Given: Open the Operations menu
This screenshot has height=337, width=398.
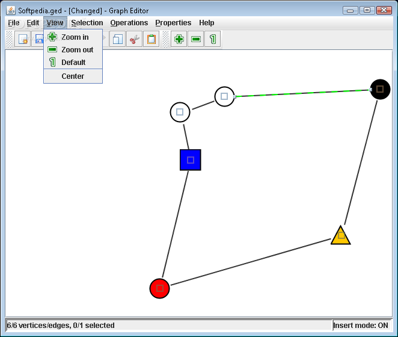Looking at the screenshot, I should [x=129, y=23].
